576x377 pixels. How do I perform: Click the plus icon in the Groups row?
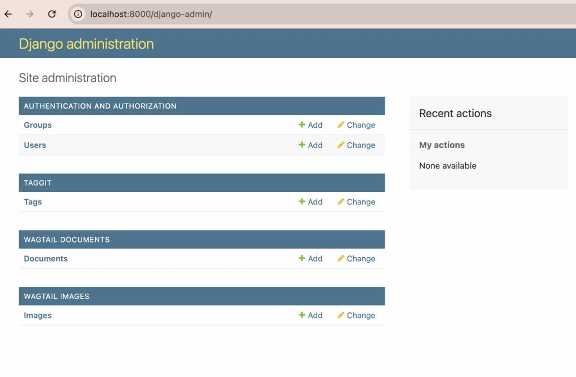pos(302,124)
